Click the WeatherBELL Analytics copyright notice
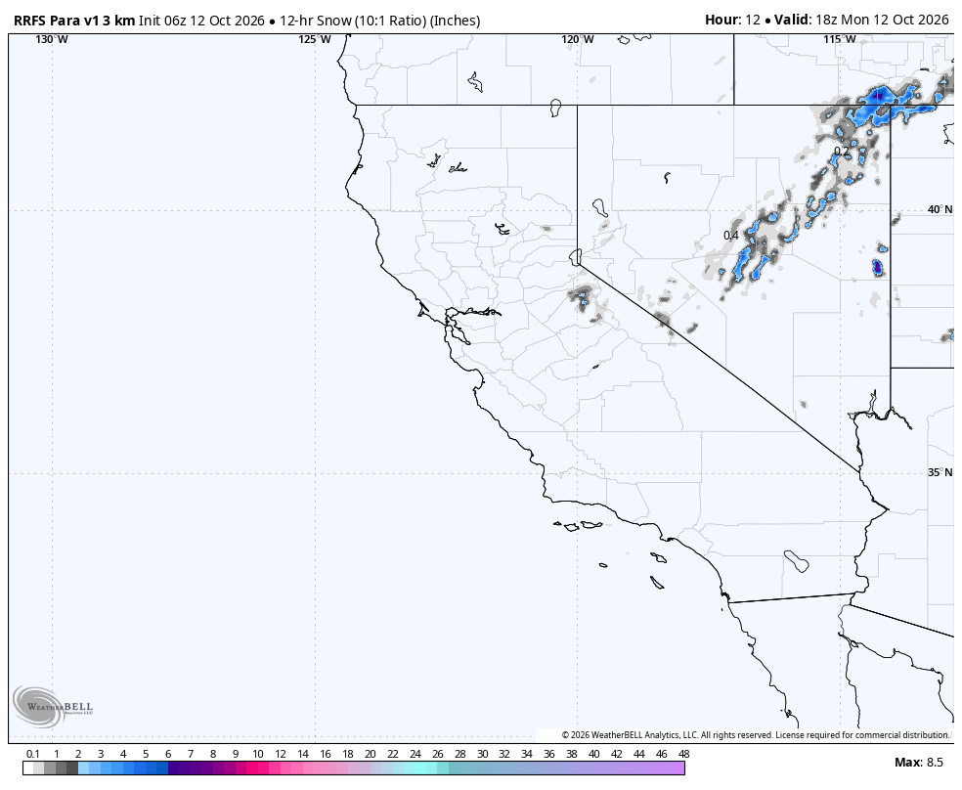This screenshot has height=790, width=962. point(756,735)
